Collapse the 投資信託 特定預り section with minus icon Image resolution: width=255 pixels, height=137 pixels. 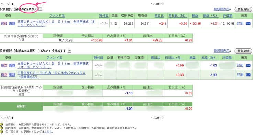click(40, 9)
